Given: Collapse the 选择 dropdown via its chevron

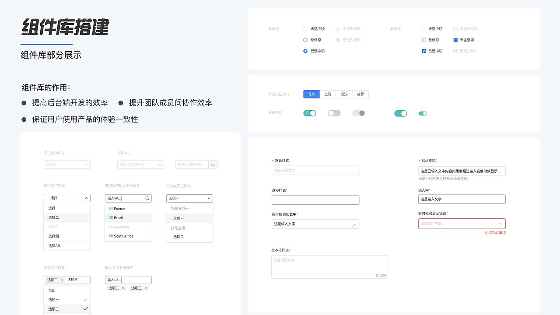Looking at the screenshot, I should [x=86, y=198].
